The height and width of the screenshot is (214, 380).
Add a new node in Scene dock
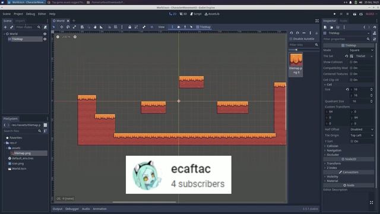(5, 27)
